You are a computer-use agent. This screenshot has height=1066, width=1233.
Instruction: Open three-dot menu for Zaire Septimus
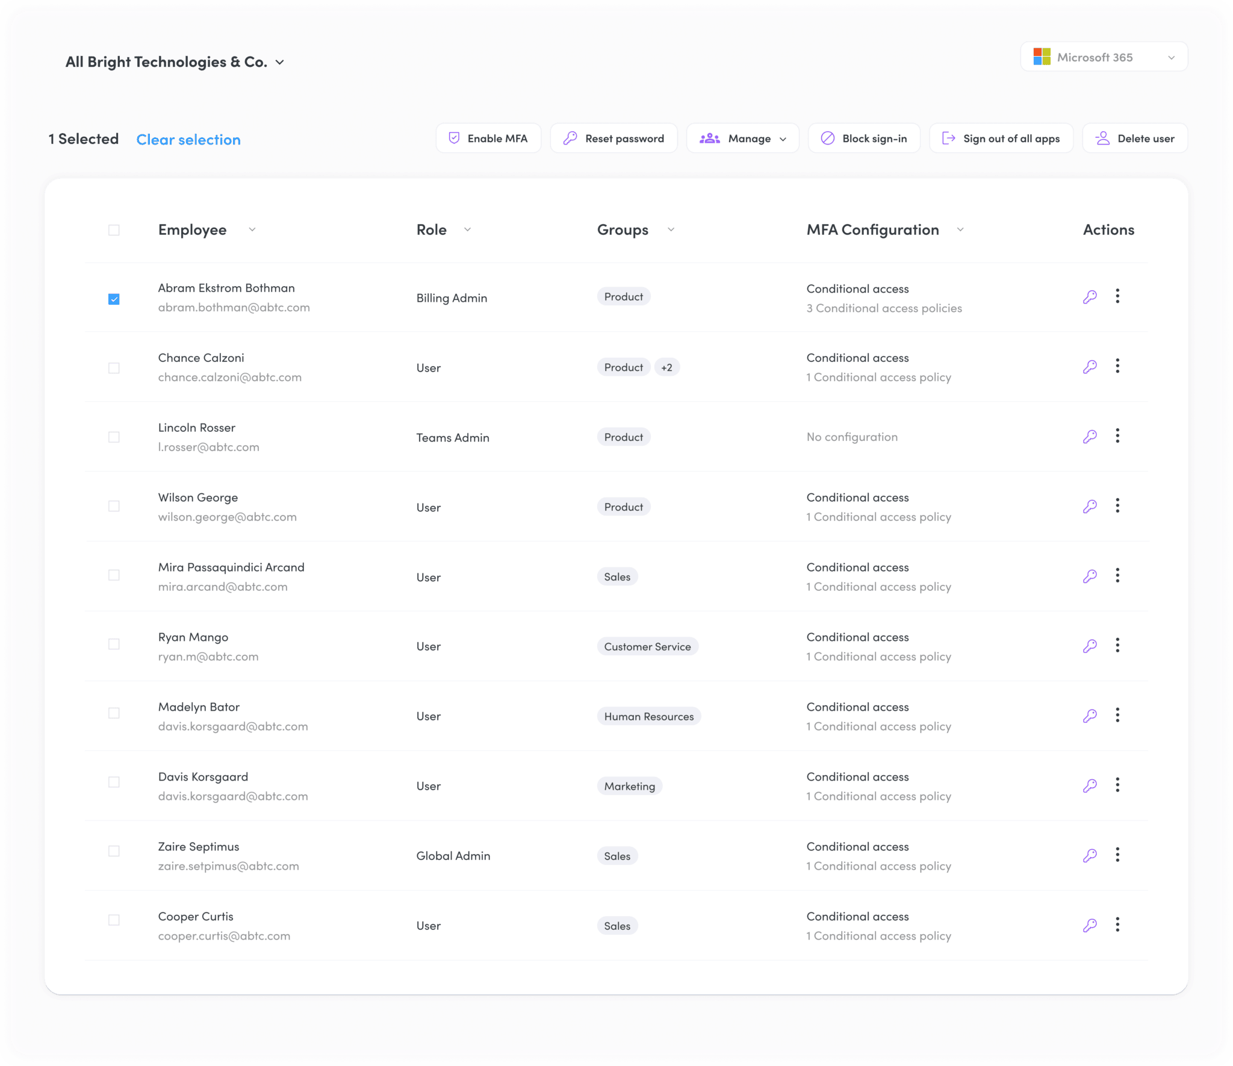pos(1117,855)
